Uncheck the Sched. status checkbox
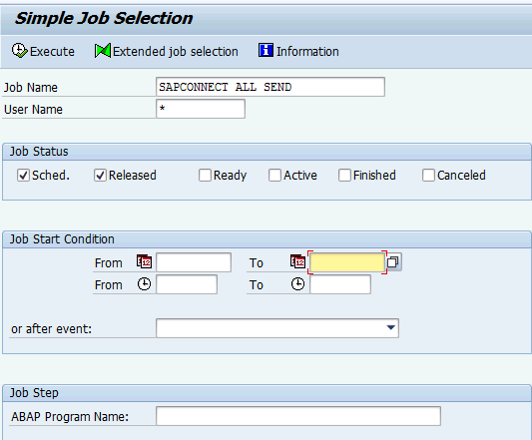Screen dimensions: 532x440 click(x=23, y=176)
